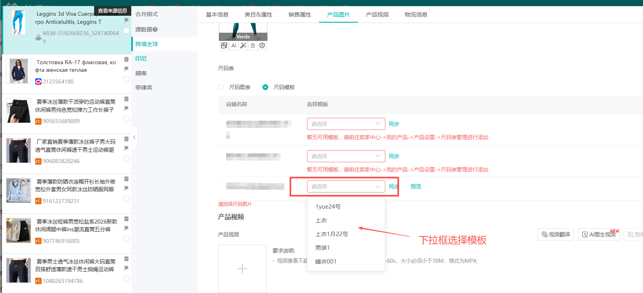Delete product 906083828246 using trash icon
Screen dimensions: 643x293
[126, 139]
